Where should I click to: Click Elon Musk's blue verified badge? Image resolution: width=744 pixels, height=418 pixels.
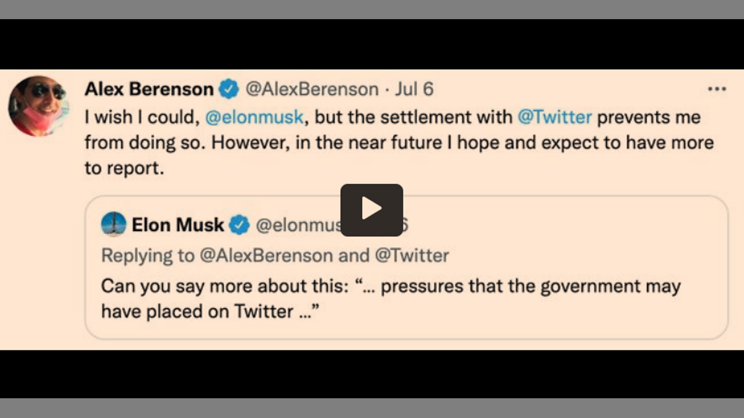[x=239, y=225]
